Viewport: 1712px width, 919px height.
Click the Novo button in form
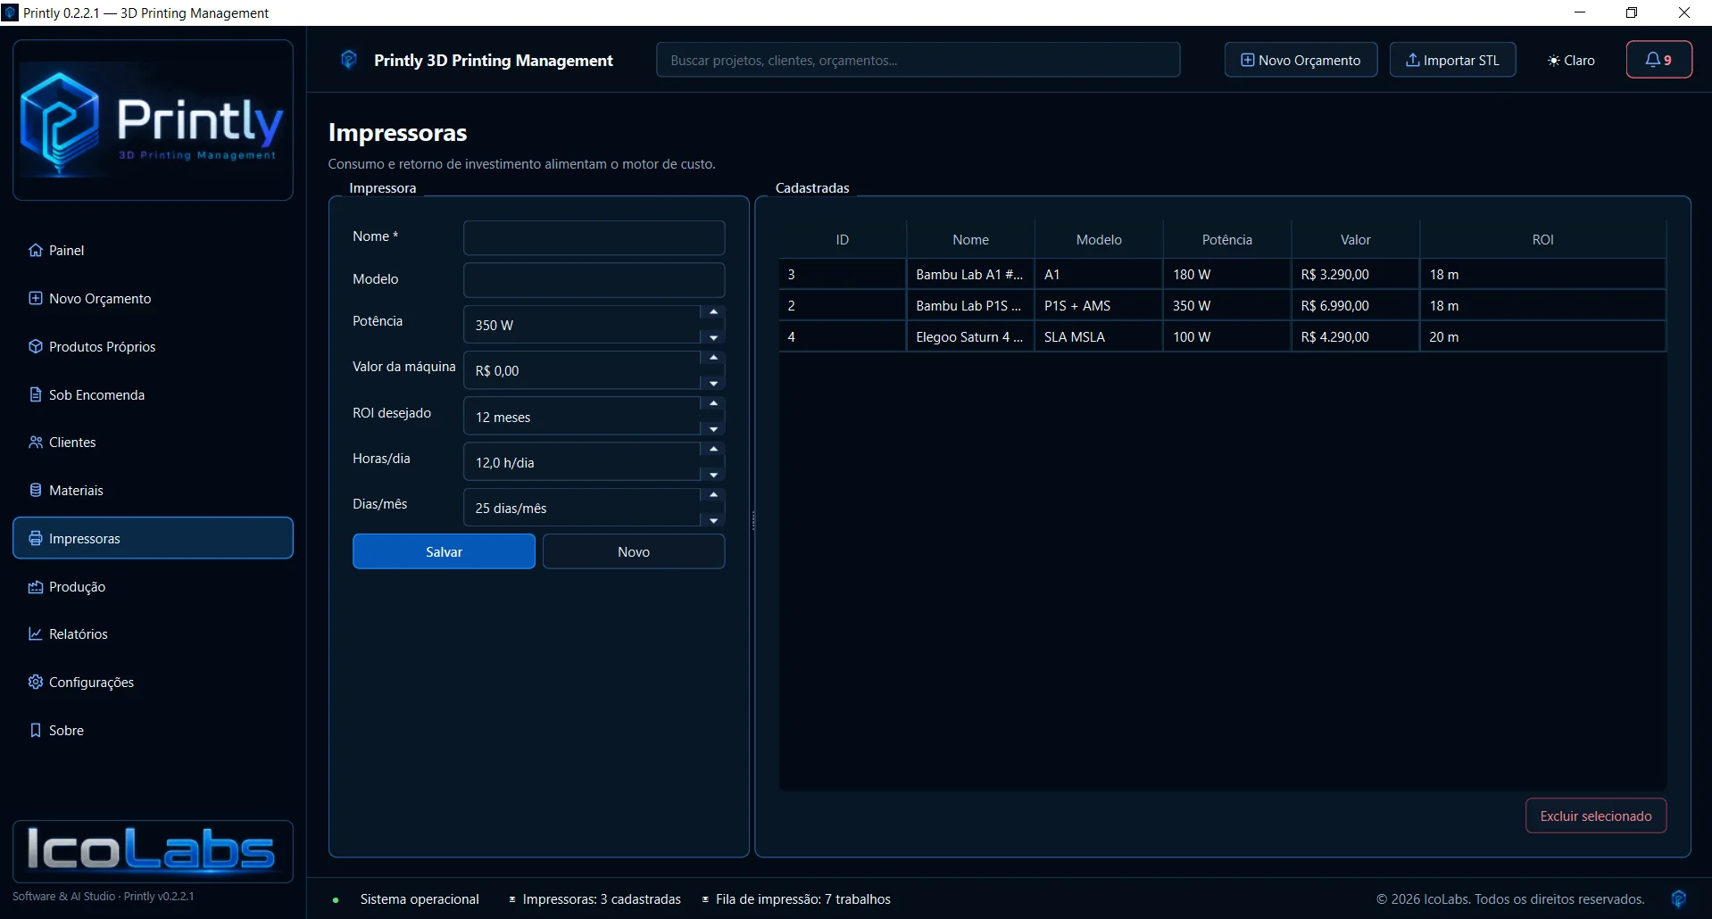[x=634, y=551]
